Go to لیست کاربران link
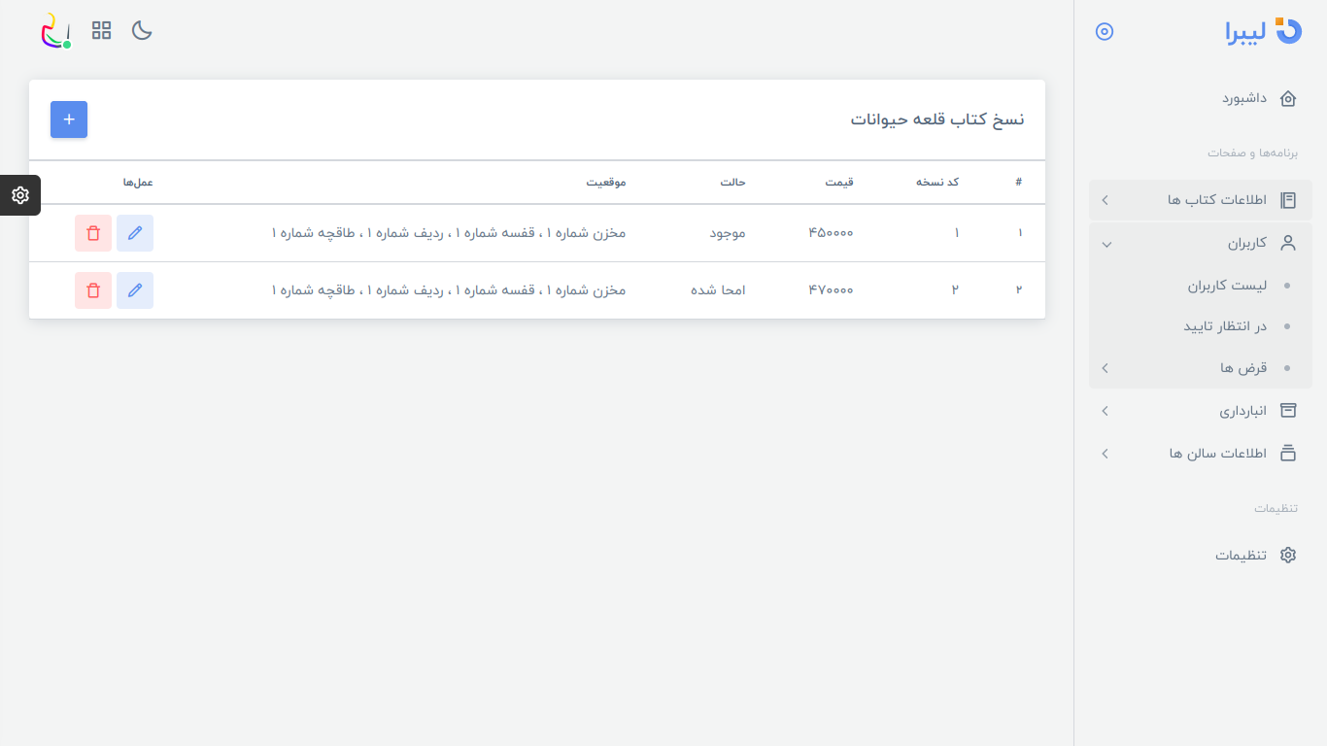The width and height of the screenshot is (1327, 746). (x=1228, y=286)
